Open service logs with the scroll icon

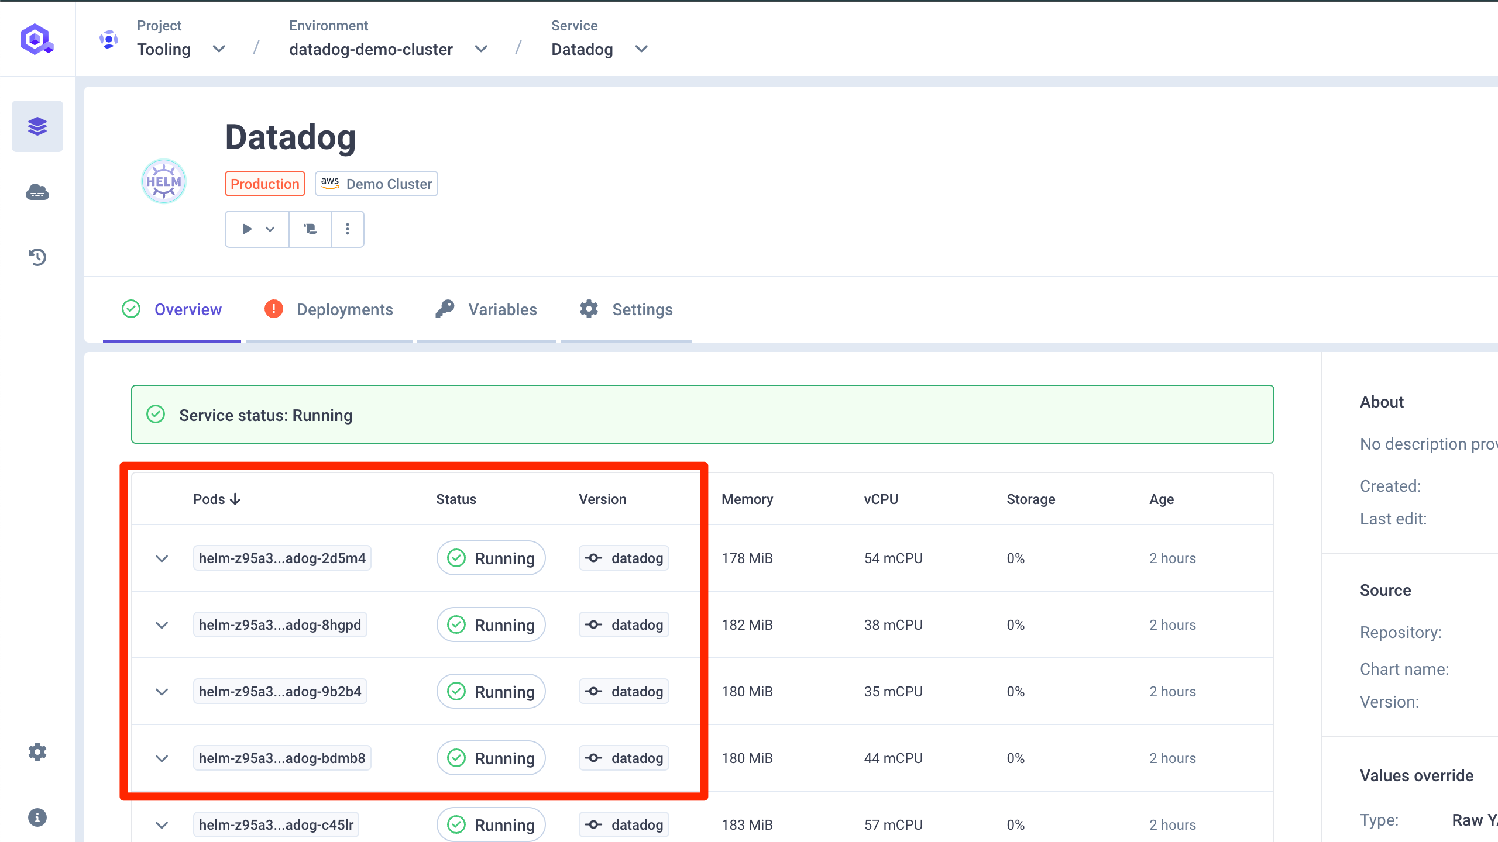click(x=310, y=229)
